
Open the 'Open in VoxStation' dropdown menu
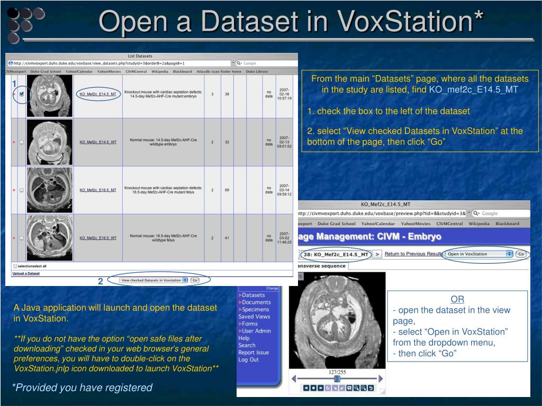click(x=478, y=254)
